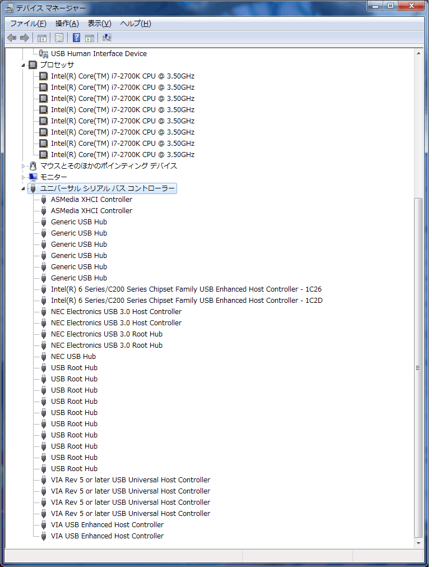Click the USB Human Interface Device icon
The height and width of the screenshot is (567, 432).
point(43,53)
